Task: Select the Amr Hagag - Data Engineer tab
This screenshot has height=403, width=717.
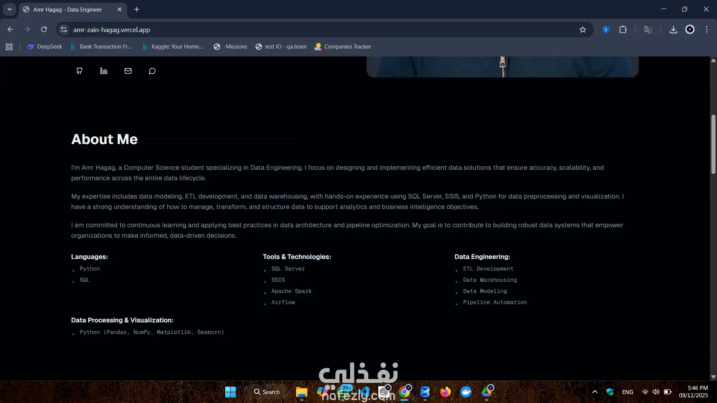Action: [68, 9]
